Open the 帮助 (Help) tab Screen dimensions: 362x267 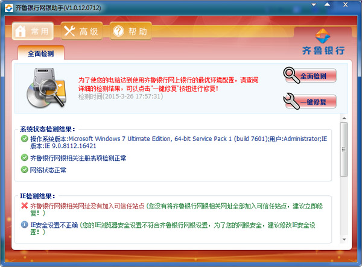[x=131, y=31]
